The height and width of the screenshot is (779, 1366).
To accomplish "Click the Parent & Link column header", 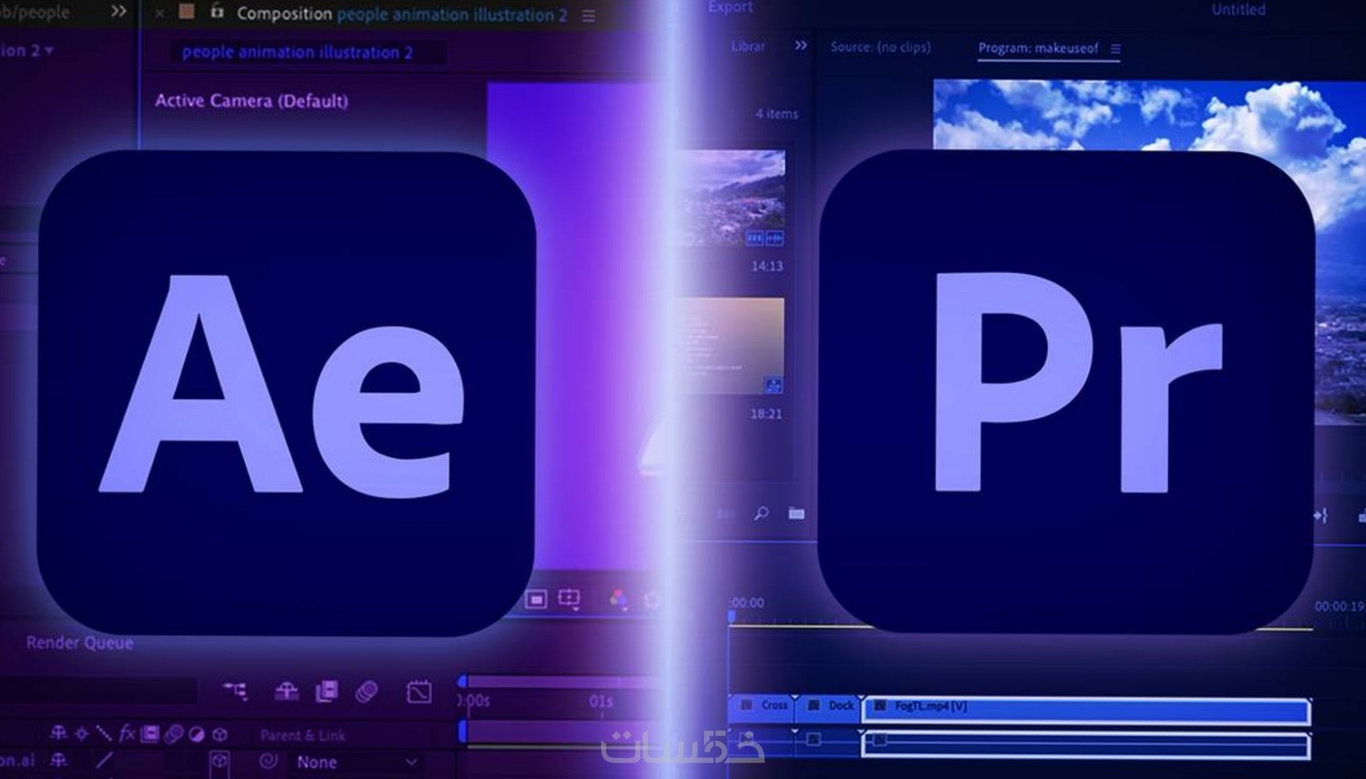I will coord(303,735).
